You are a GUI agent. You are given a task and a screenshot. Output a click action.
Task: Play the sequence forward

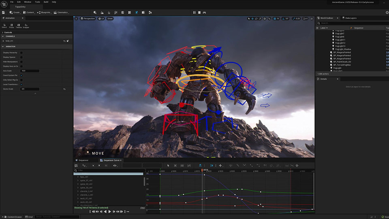[x=110, y=212]
